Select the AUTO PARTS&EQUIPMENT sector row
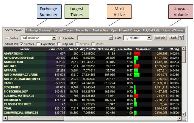Viewport: 194px width, 123px height. 93,79
